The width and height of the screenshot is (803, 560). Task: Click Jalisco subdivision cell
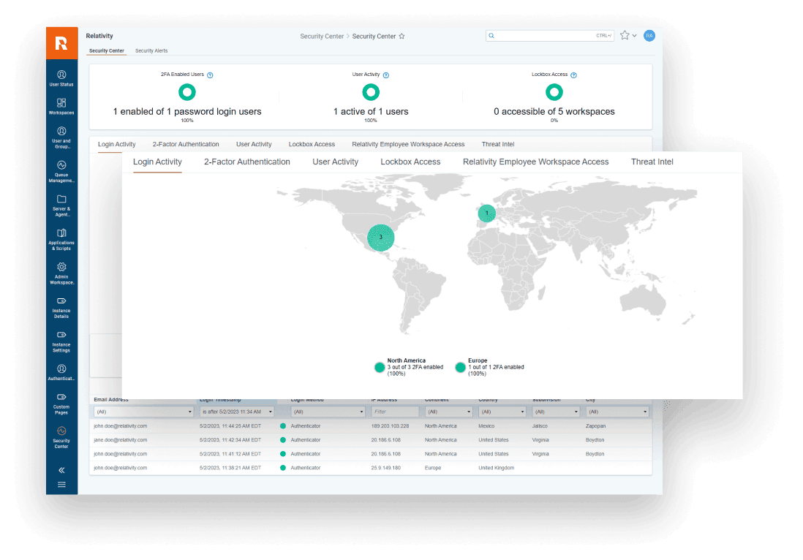point(540,426)
